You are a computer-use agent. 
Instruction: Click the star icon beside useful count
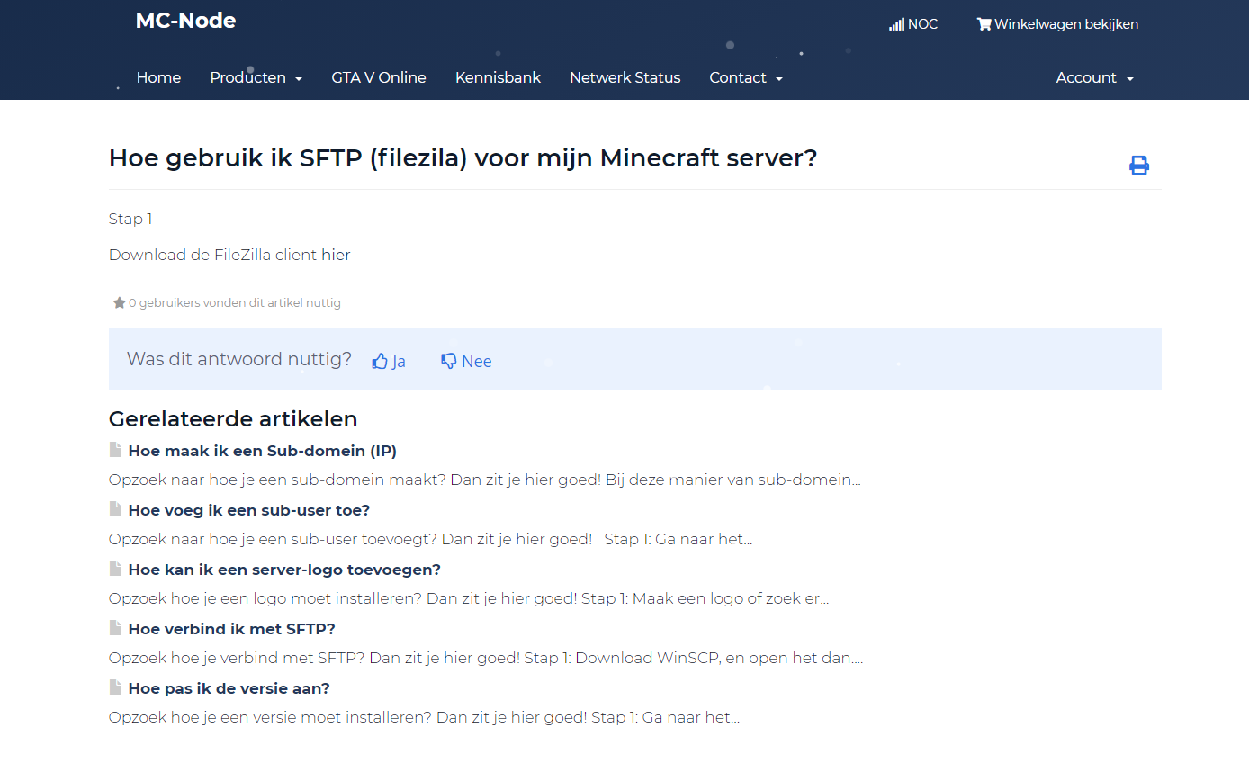click(x=119, y=303)
